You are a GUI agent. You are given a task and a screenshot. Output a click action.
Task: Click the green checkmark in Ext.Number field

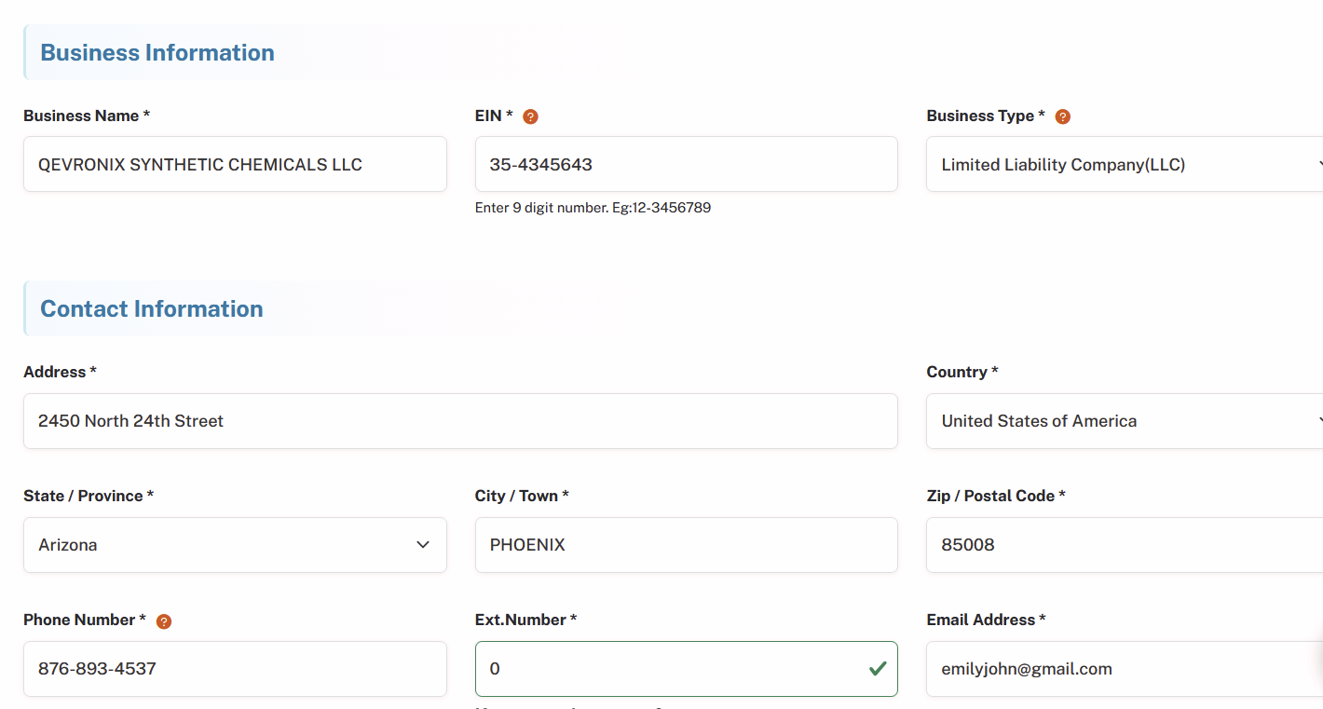click(x=877, y=668)
